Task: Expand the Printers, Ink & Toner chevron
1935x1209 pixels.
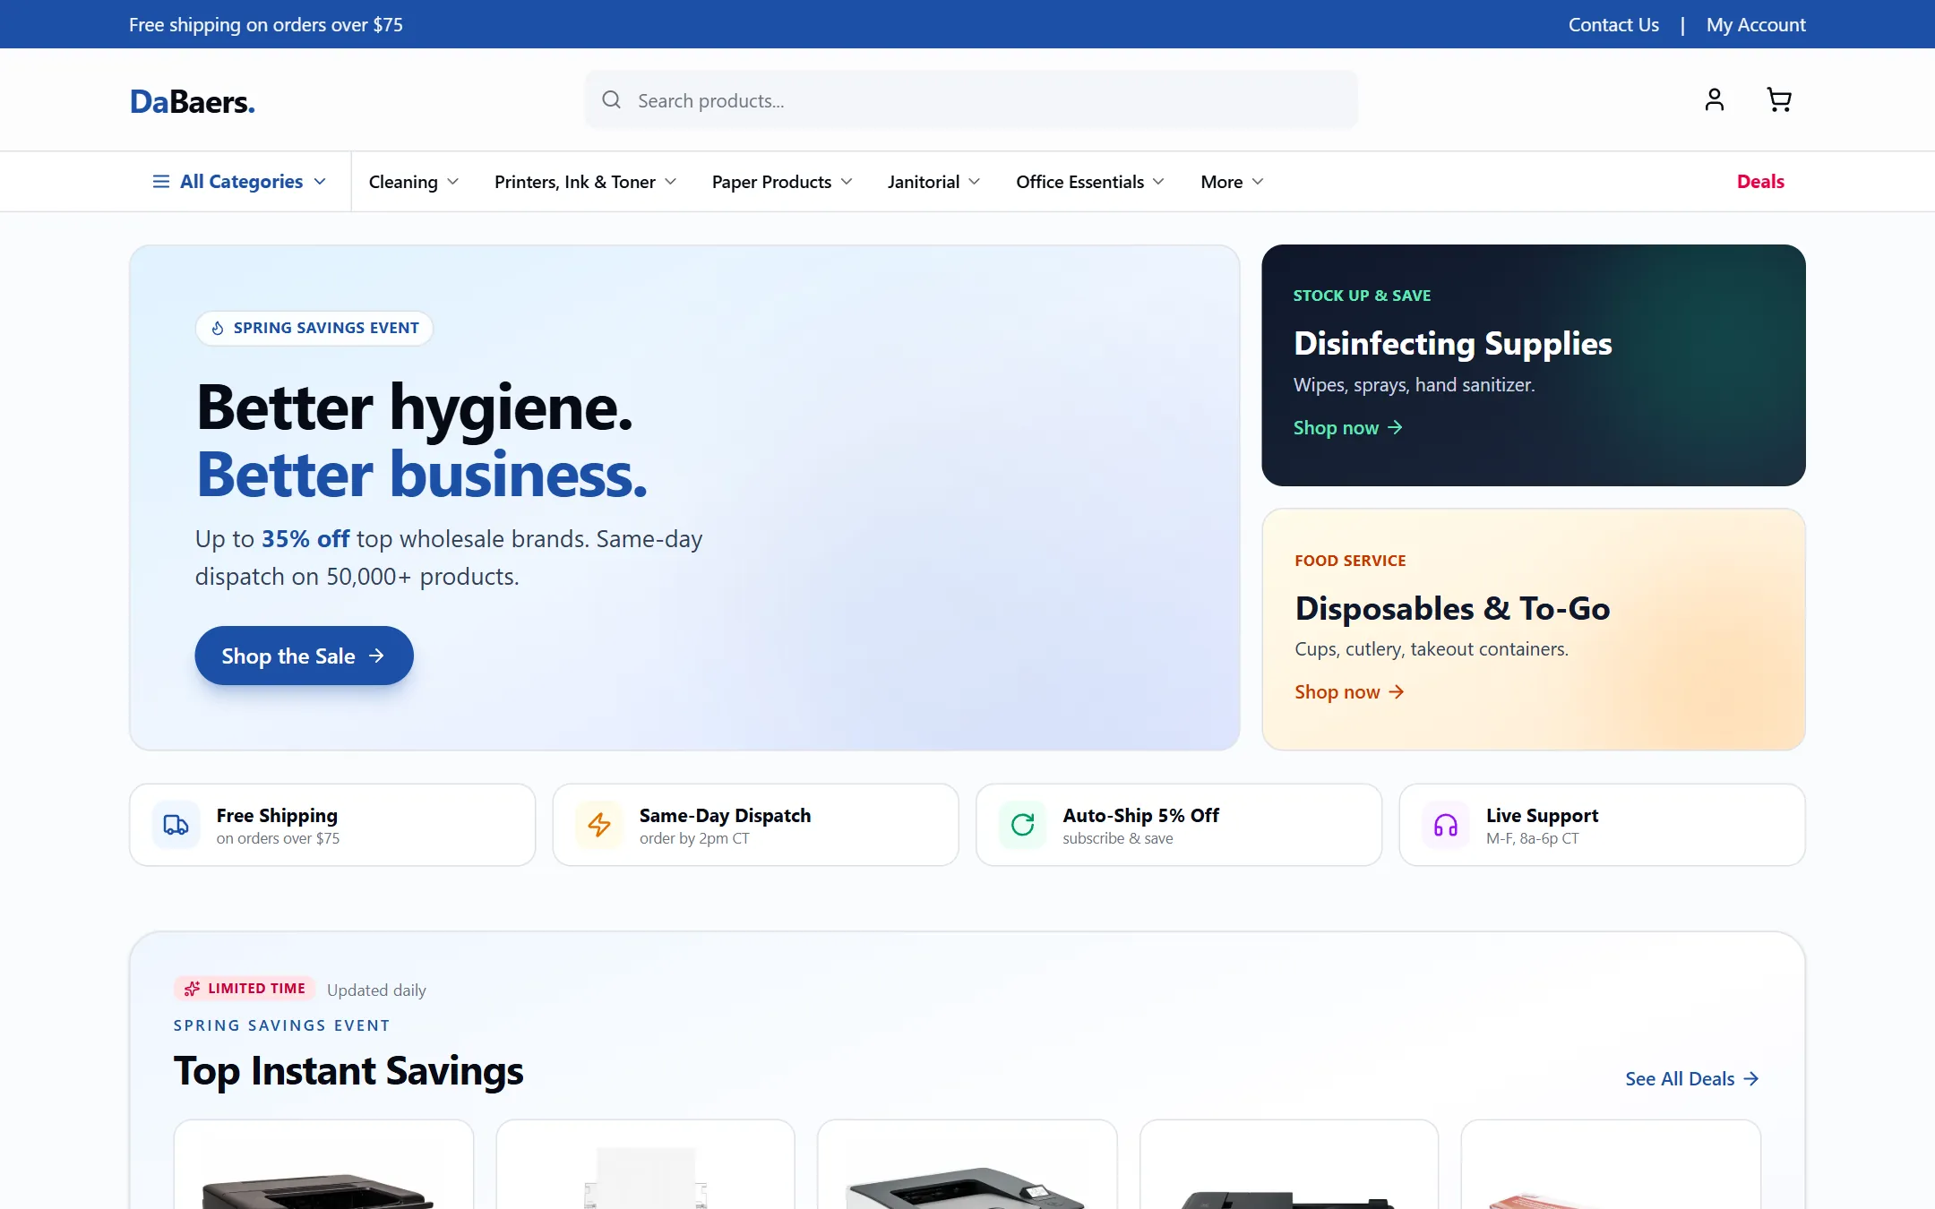Action: click(x=670, y=182)
